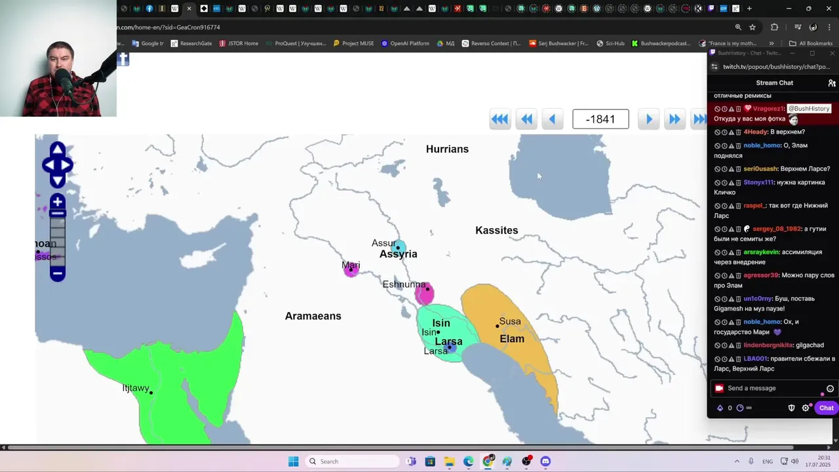Screen dimensions: 839x472
Task: Open ResearchGate bookmark
Action: pos(191,43)
